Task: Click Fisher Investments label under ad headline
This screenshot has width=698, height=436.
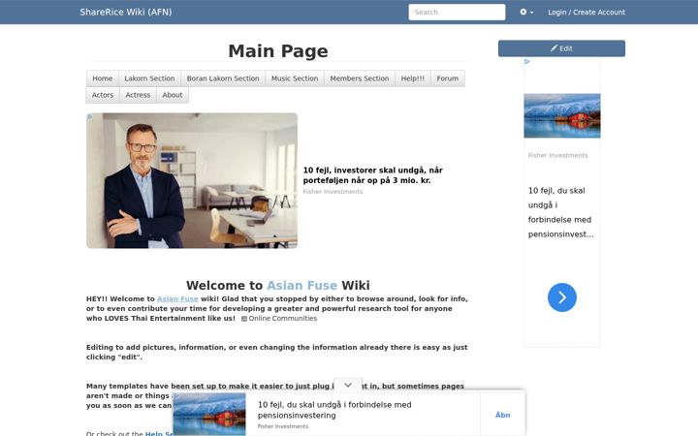Action: click(333, 191)
